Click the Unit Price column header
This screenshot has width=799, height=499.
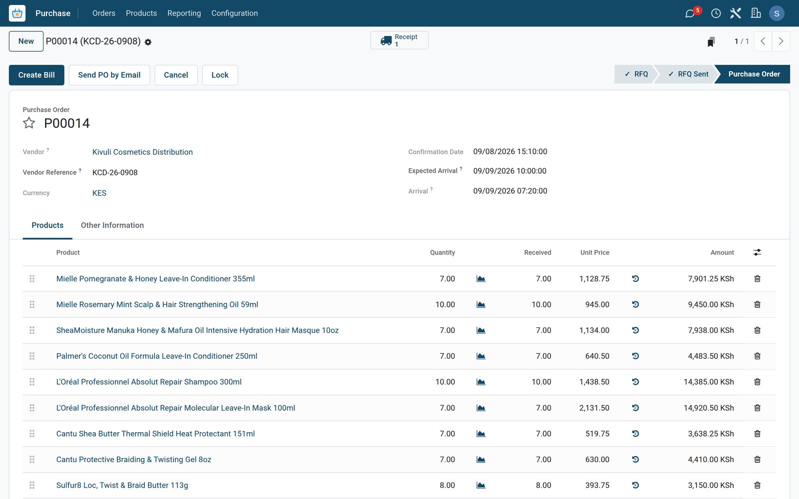[595, 252]
